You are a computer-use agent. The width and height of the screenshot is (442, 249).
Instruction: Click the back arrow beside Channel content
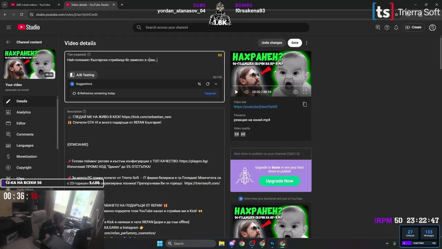[8, 42]
